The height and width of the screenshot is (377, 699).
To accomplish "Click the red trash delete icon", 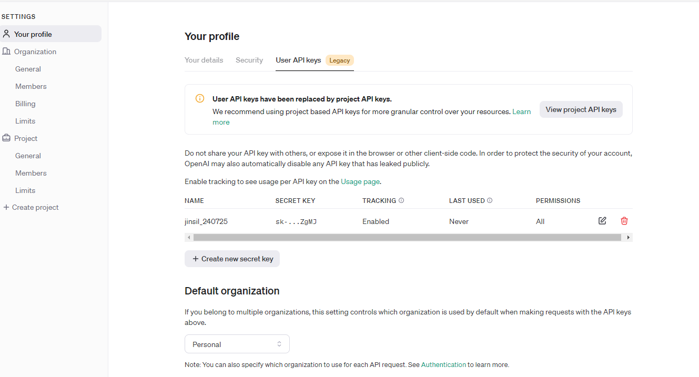I will [624, 221].
